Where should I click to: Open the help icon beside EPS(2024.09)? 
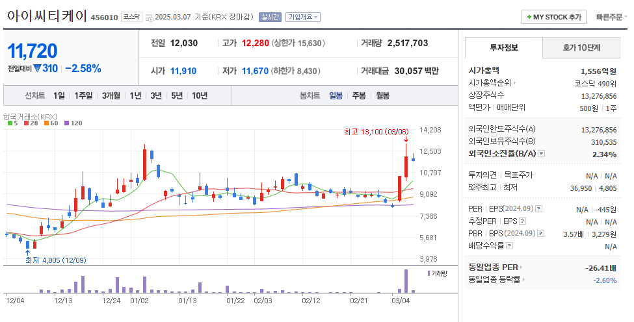point(538,209)
